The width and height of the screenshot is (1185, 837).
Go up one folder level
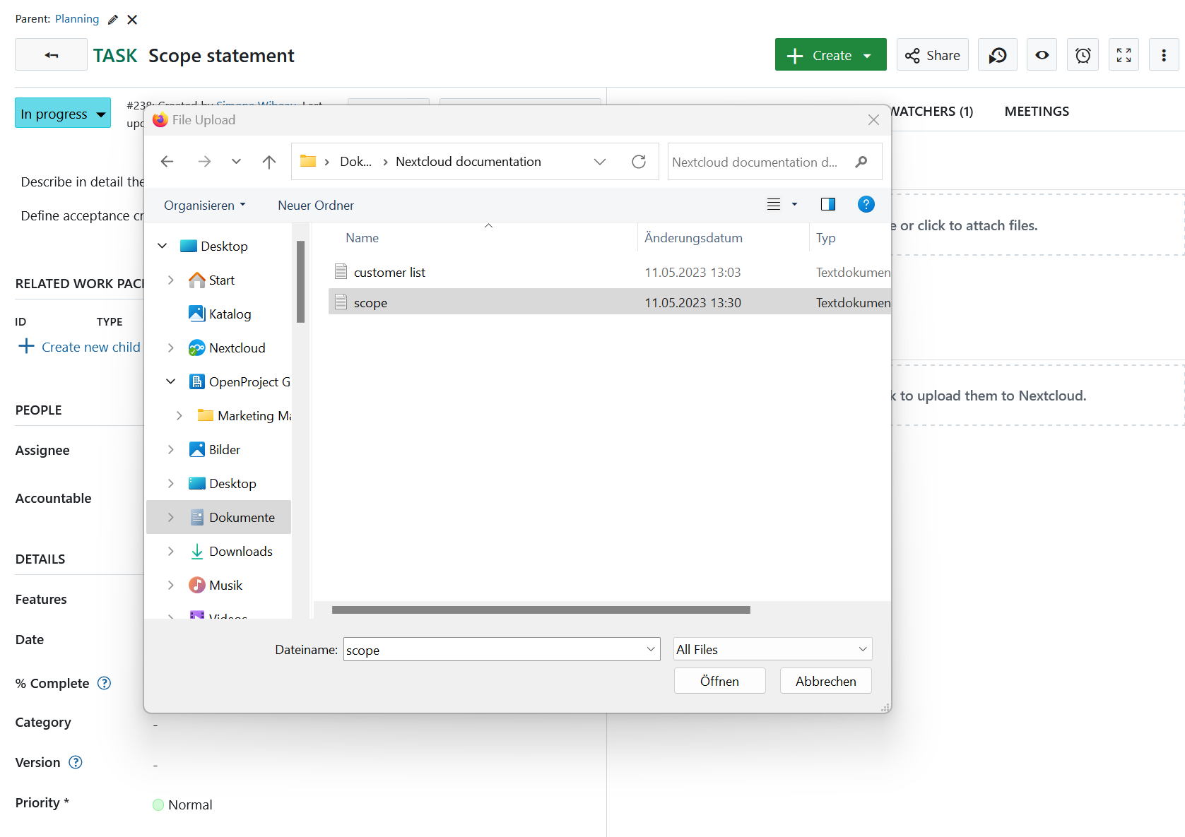coord(269,162)
